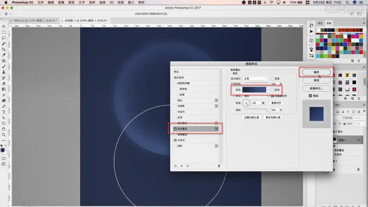Open the 窗口 menu

[131, 2]
